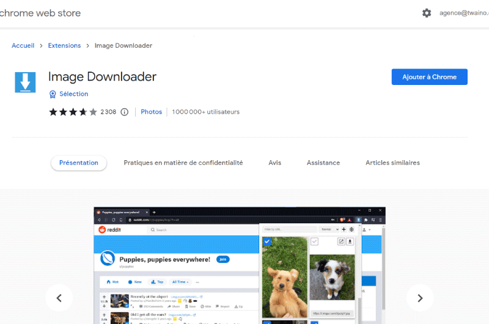Click the Image Downloader breadcrumb text

pos(123,45)
